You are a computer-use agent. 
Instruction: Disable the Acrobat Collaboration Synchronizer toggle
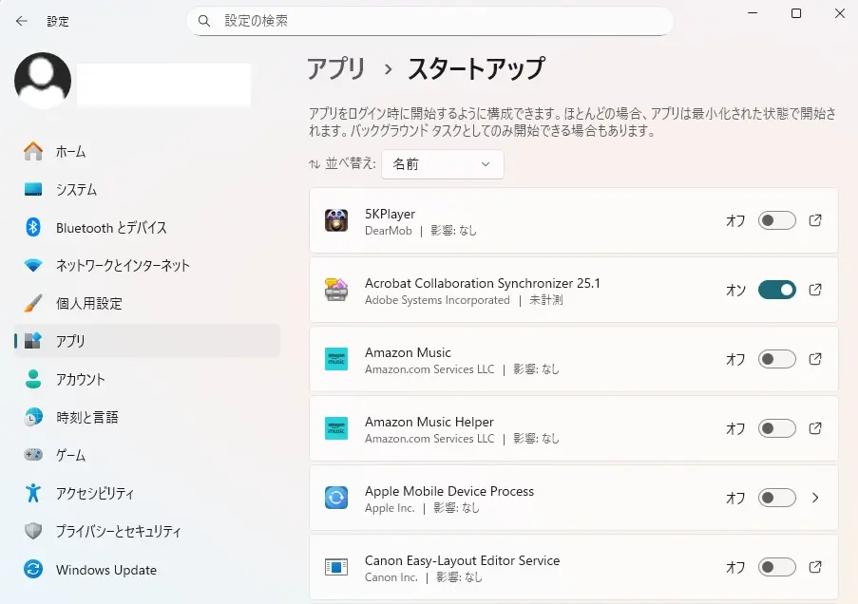[776, 291]
